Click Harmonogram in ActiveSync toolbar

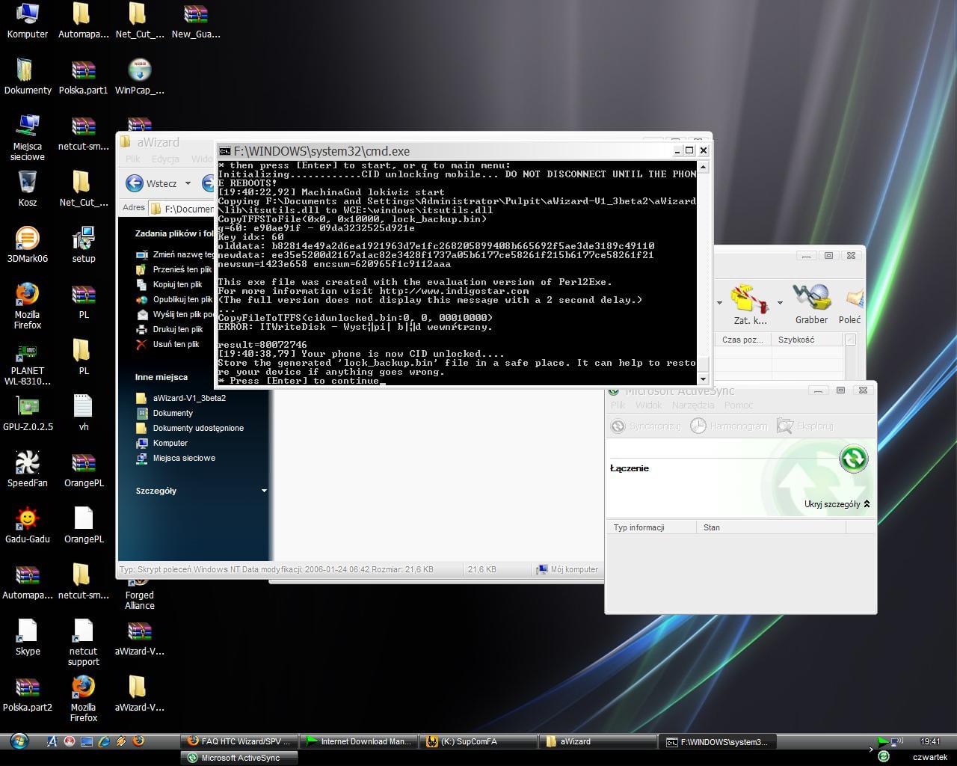(x=728, y=426)
